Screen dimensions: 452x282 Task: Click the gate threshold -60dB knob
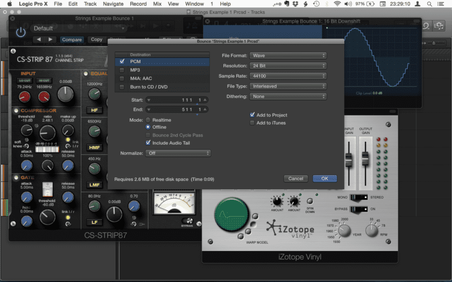pyautogui.click(x=48, y=217)
